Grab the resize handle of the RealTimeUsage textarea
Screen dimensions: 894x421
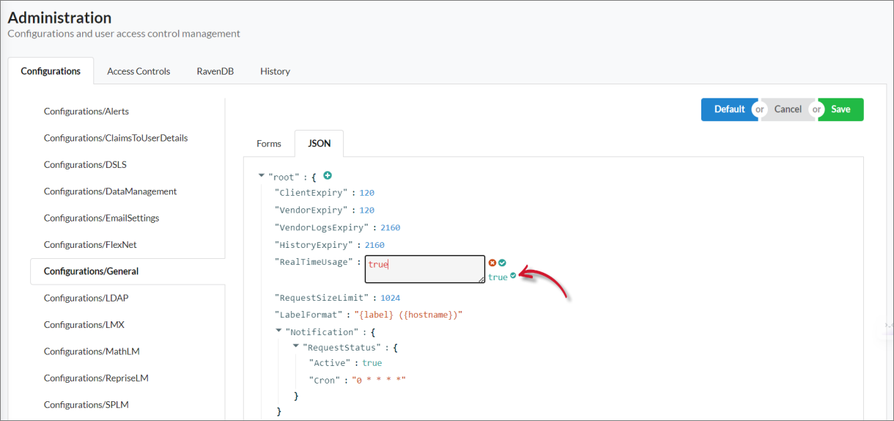[x=481, y=279]
